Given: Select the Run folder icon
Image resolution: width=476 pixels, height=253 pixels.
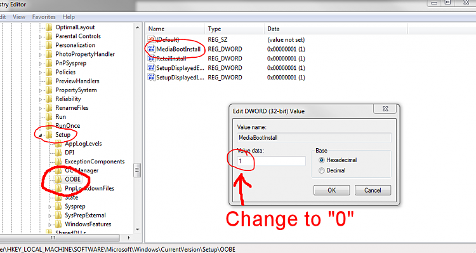Looking at the screenshot, I should point(49,117).
